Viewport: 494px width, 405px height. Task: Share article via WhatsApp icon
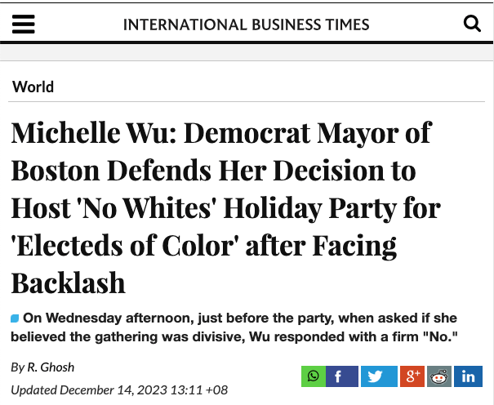tap(313, 376)
